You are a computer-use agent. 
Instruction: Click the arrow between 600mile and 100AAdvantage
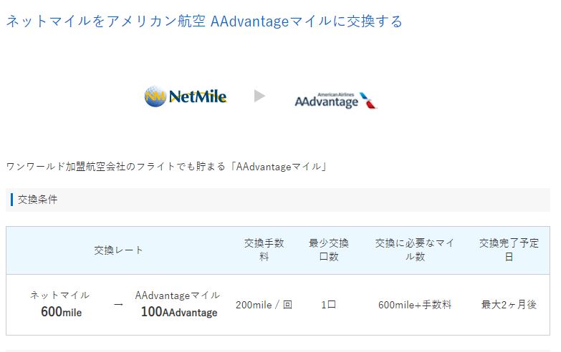(118, 305)
